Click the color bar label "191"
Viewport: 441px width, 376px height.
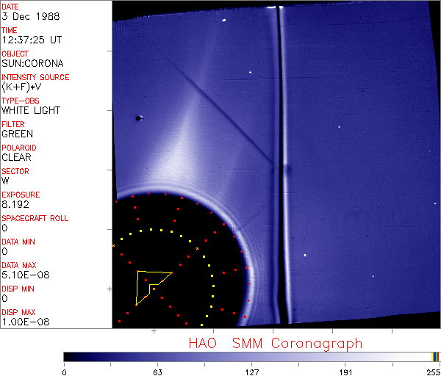click(345, 372)
